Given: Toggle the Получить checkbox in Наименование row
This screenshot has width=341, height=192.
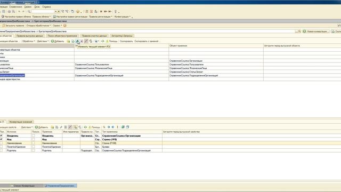Looking at the screenshot, I should pos(33,143).
